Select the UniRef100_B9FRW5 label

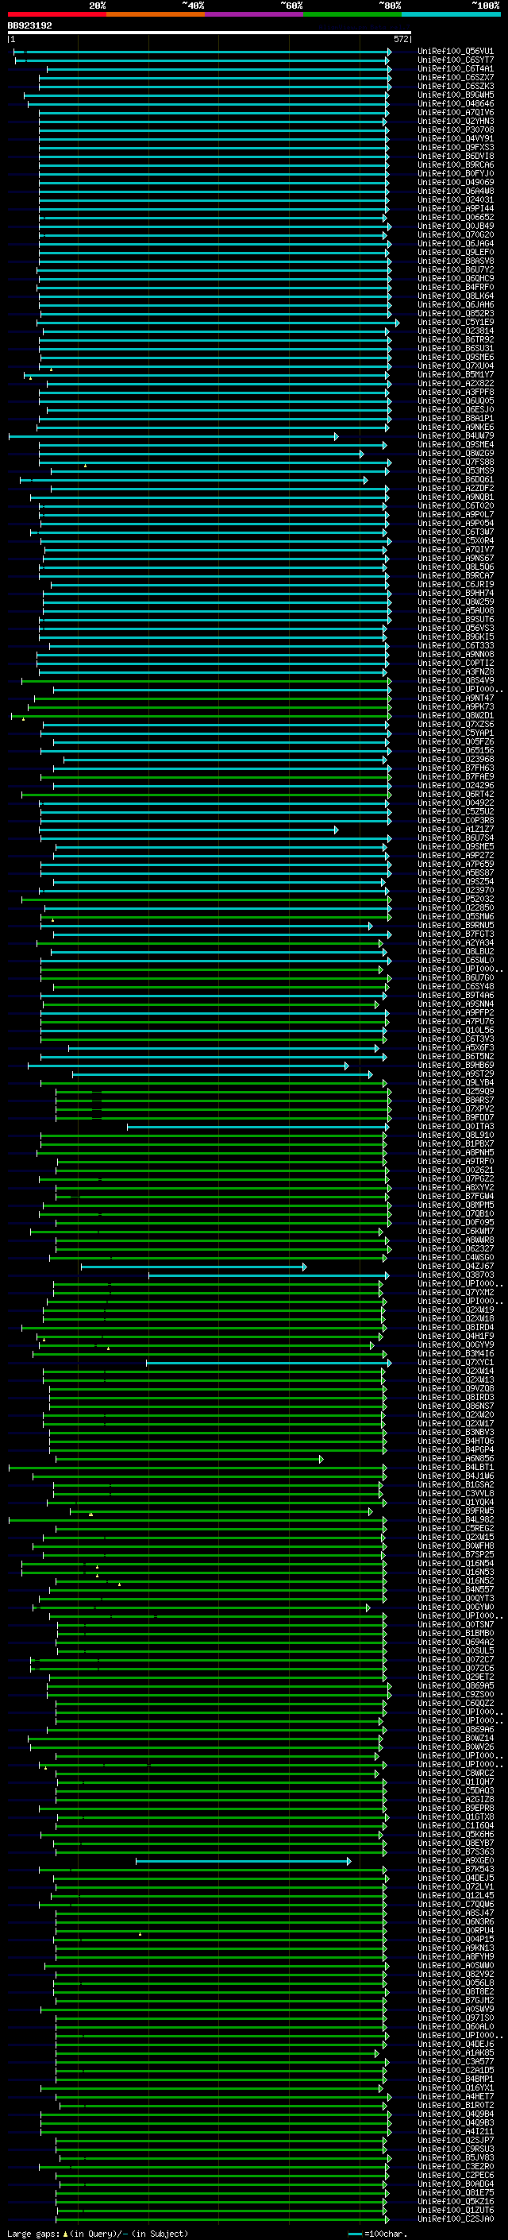click(x=455, y=1511)
